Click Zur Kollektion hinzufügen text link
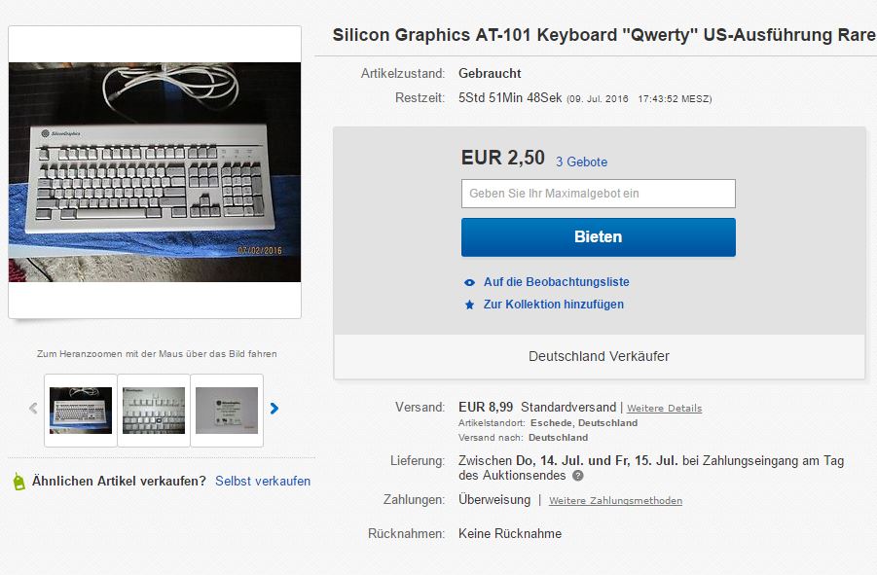The height and width of the screenshot is (575, 877). click(553, 305)
